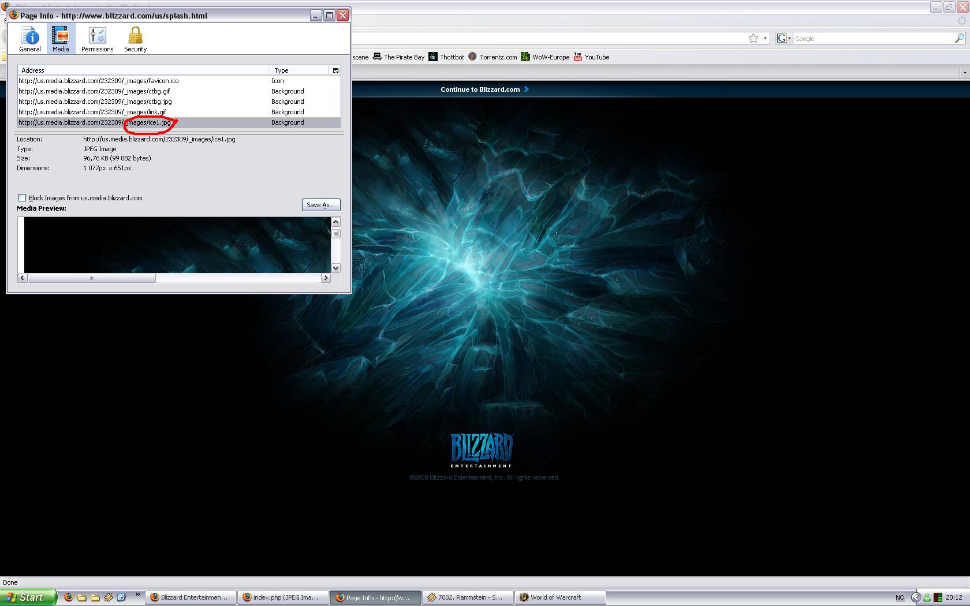Click the magnifying glass search icon

pyautogui.click(x=960, y=39)
